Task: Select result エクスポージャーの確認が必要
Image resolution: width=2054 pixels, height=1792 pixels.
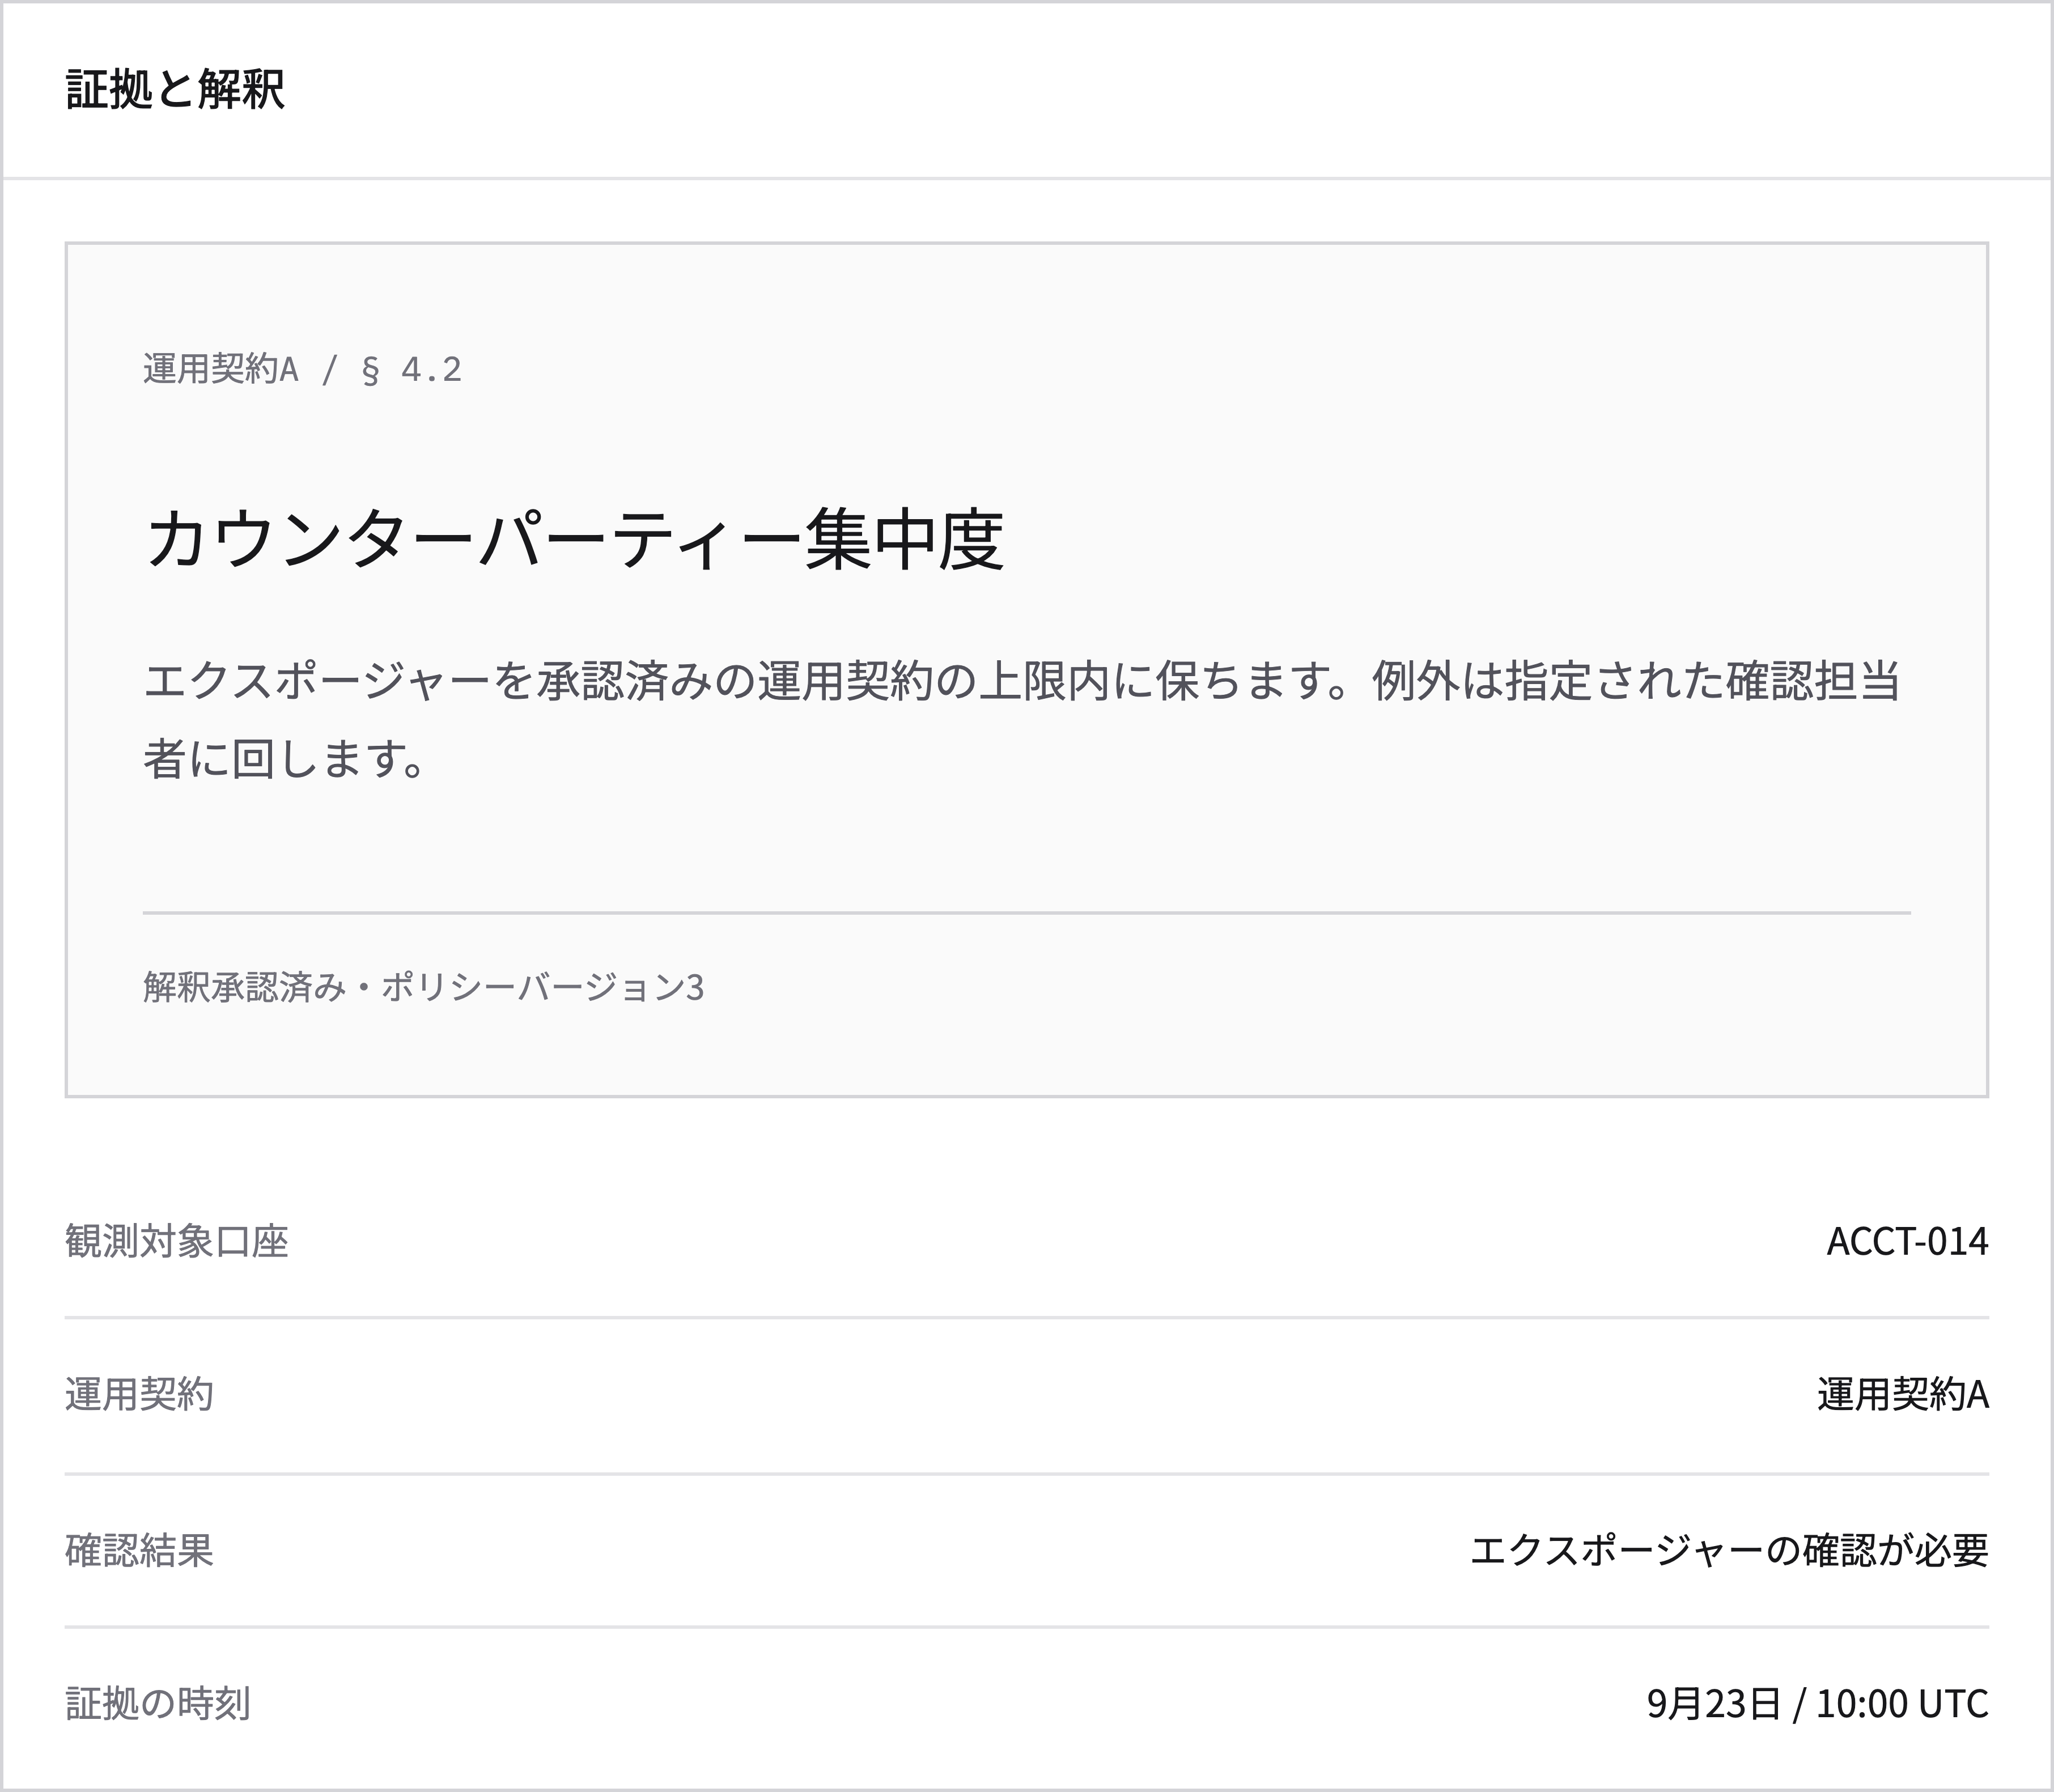Action: [1729, 1550]
